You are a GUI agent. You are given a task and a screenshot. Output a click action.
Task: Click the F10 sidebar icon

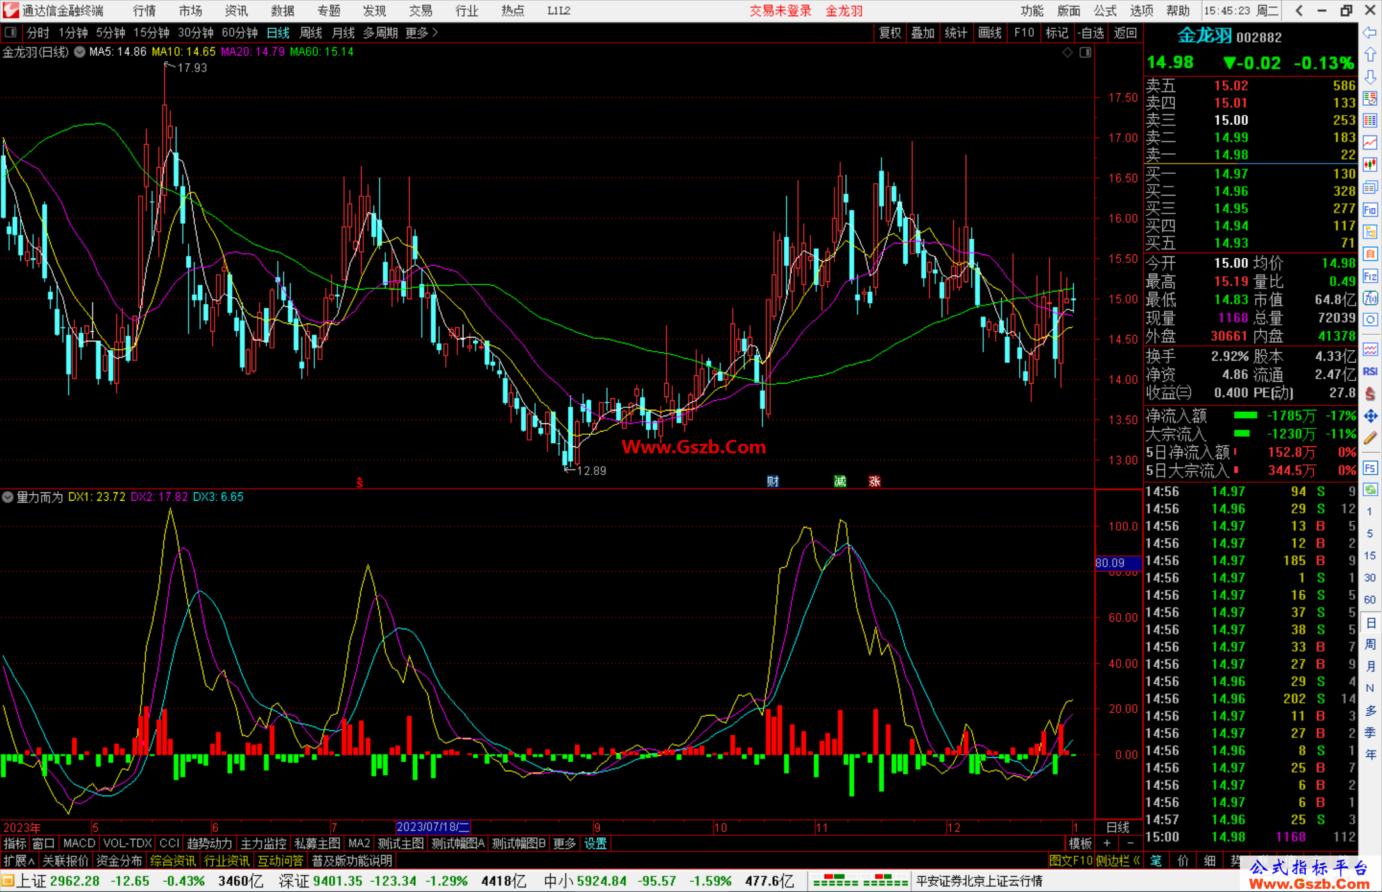1370,210
